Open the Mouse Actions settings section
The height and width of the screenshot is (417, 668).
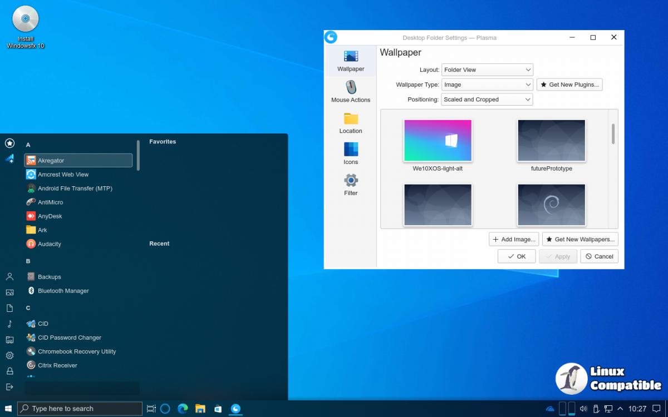(x=351, y=92)
